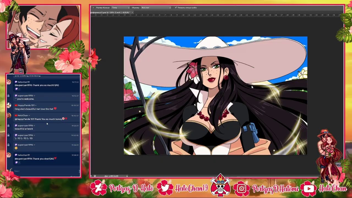Close the референса22.psd document tab
352x198 pixels.
132,12
